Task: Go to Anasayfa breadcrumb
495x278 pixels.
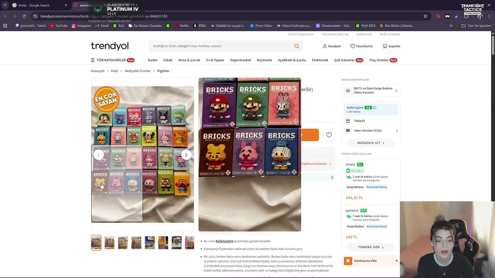Action: (97, 71)
